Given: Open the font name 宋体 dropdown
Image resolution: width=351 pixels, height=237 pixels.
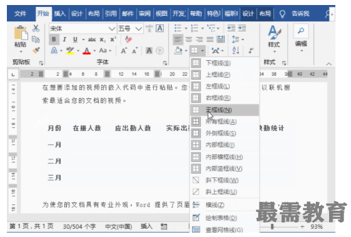Looking at the screenshot, I should (x=111, y=28).
